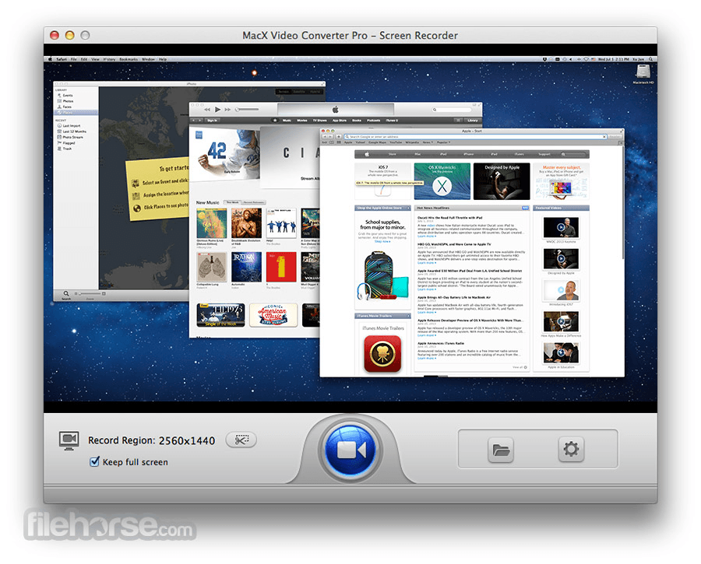The width and height of the screenshot is (701, 564).
Task: Open the screen recorder settings gear
Action: 571,449
